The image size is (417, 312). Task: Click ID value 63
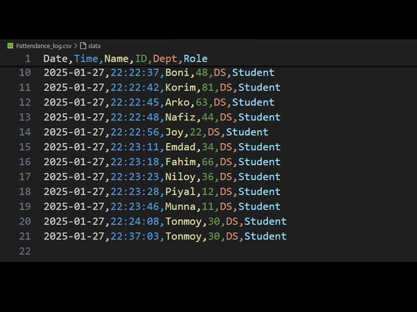click(x=201, y=102)
